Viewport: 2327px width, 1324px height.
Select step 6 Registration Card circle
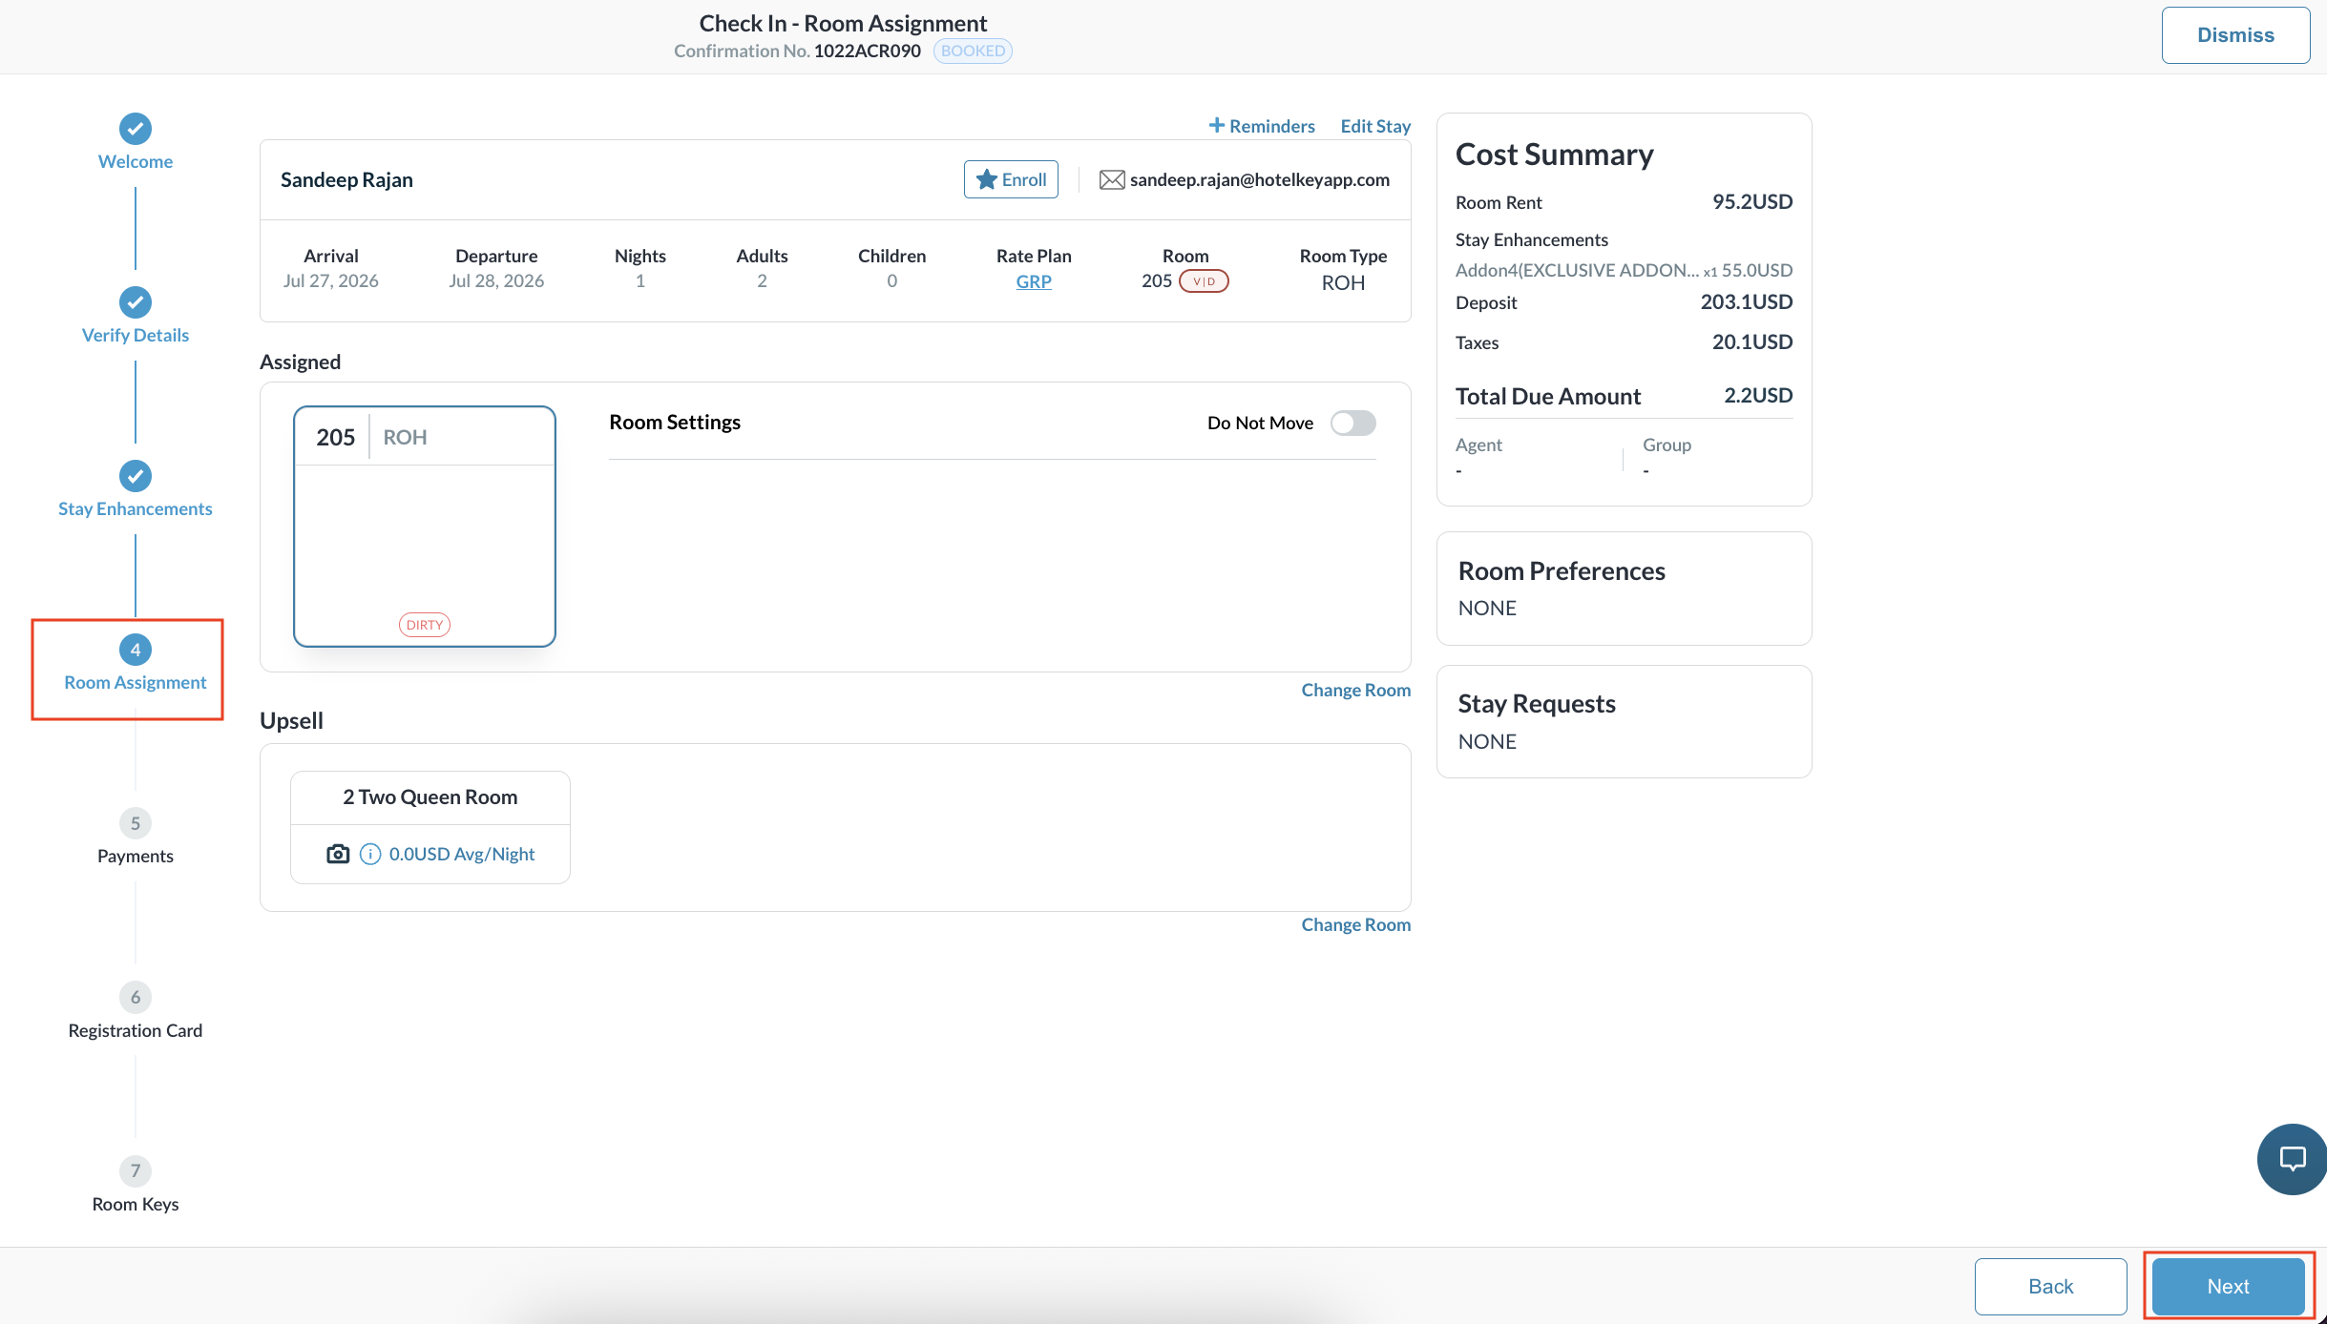[136, 997]
